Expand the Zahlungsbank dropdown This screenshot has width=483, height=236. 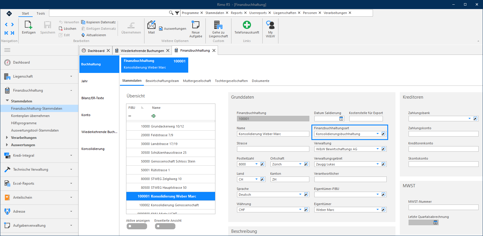[x=470, y=119]
